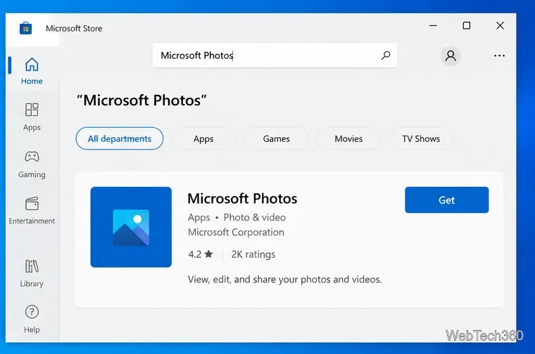
Task: Open the Microsoft Photos result title
Action: coord(242,199)
